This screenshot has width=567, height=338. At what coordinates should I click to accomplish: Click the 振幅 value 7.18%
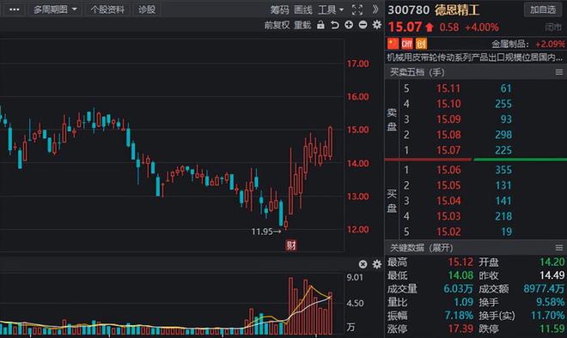tap(459, 316)
